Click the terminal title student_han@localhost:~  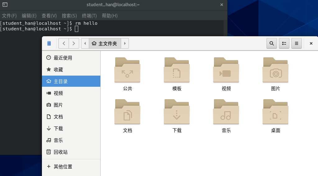pos(113,5)
